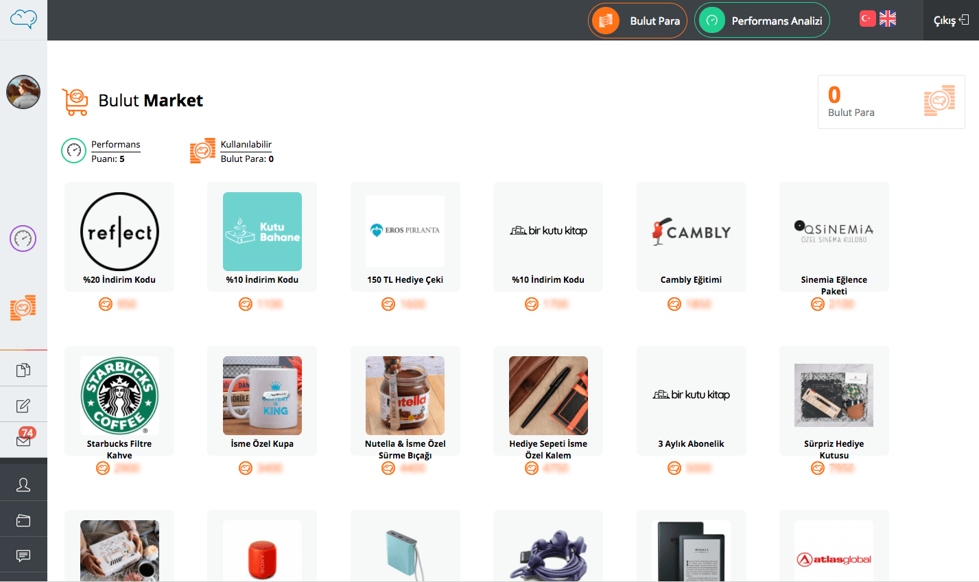The image size is (979, 582).
Task: Open the Bulut Para header button
Action: click(638, 21)
